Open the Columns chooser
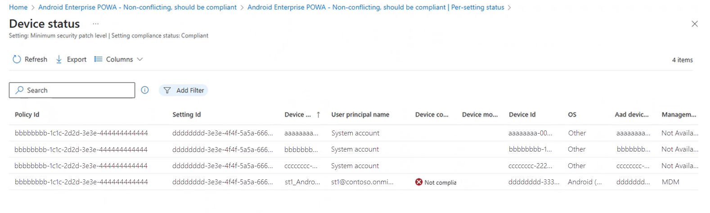 (119, 59)
